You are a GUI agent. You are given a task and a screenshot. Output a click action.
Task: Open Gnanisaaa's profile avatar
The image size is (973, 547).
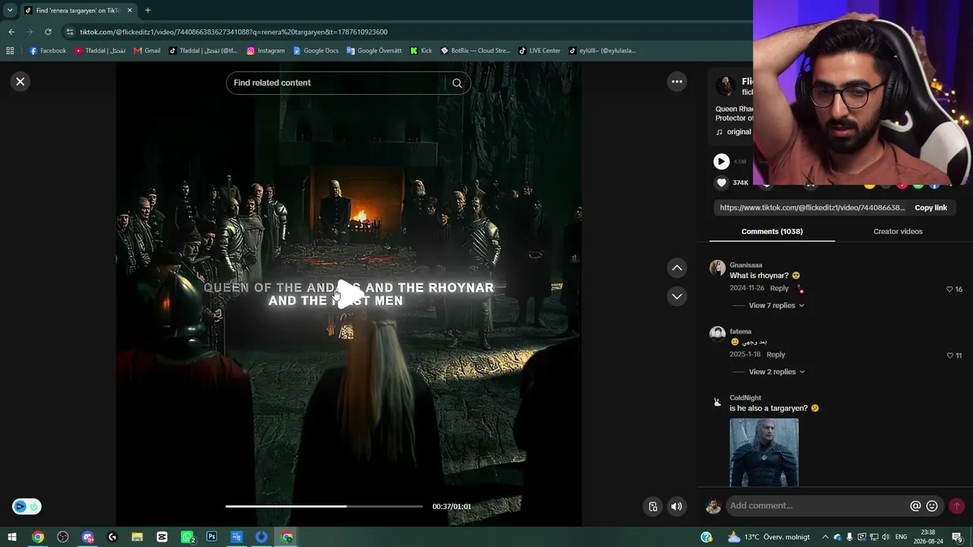coord(717,267)
